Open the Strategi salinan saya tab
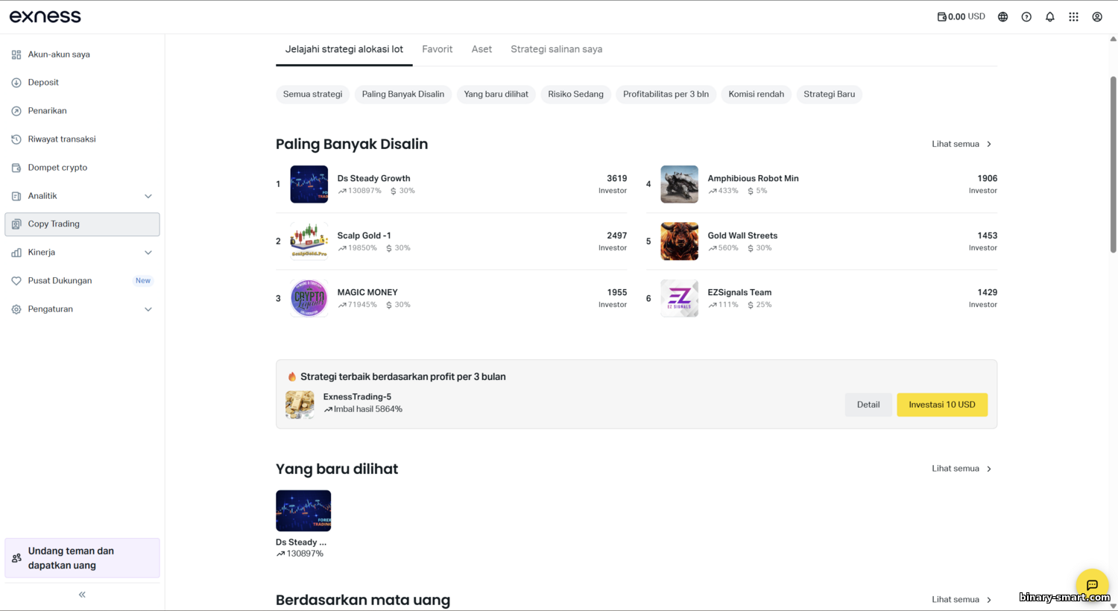 [556, 49]
